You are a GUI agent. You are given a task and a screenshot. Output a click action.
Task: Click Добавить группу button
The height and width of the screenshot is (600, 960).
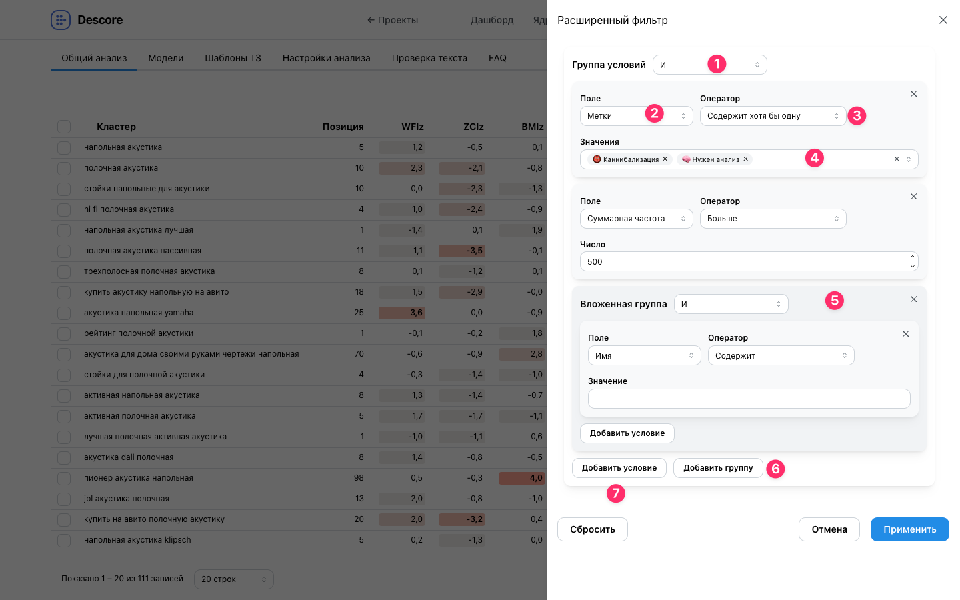point(718,468)
